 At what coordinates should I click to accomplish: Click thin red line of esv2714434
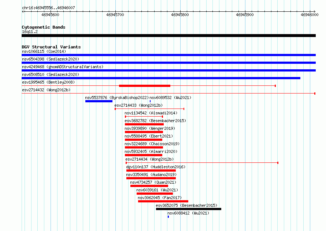pos(202,163)
